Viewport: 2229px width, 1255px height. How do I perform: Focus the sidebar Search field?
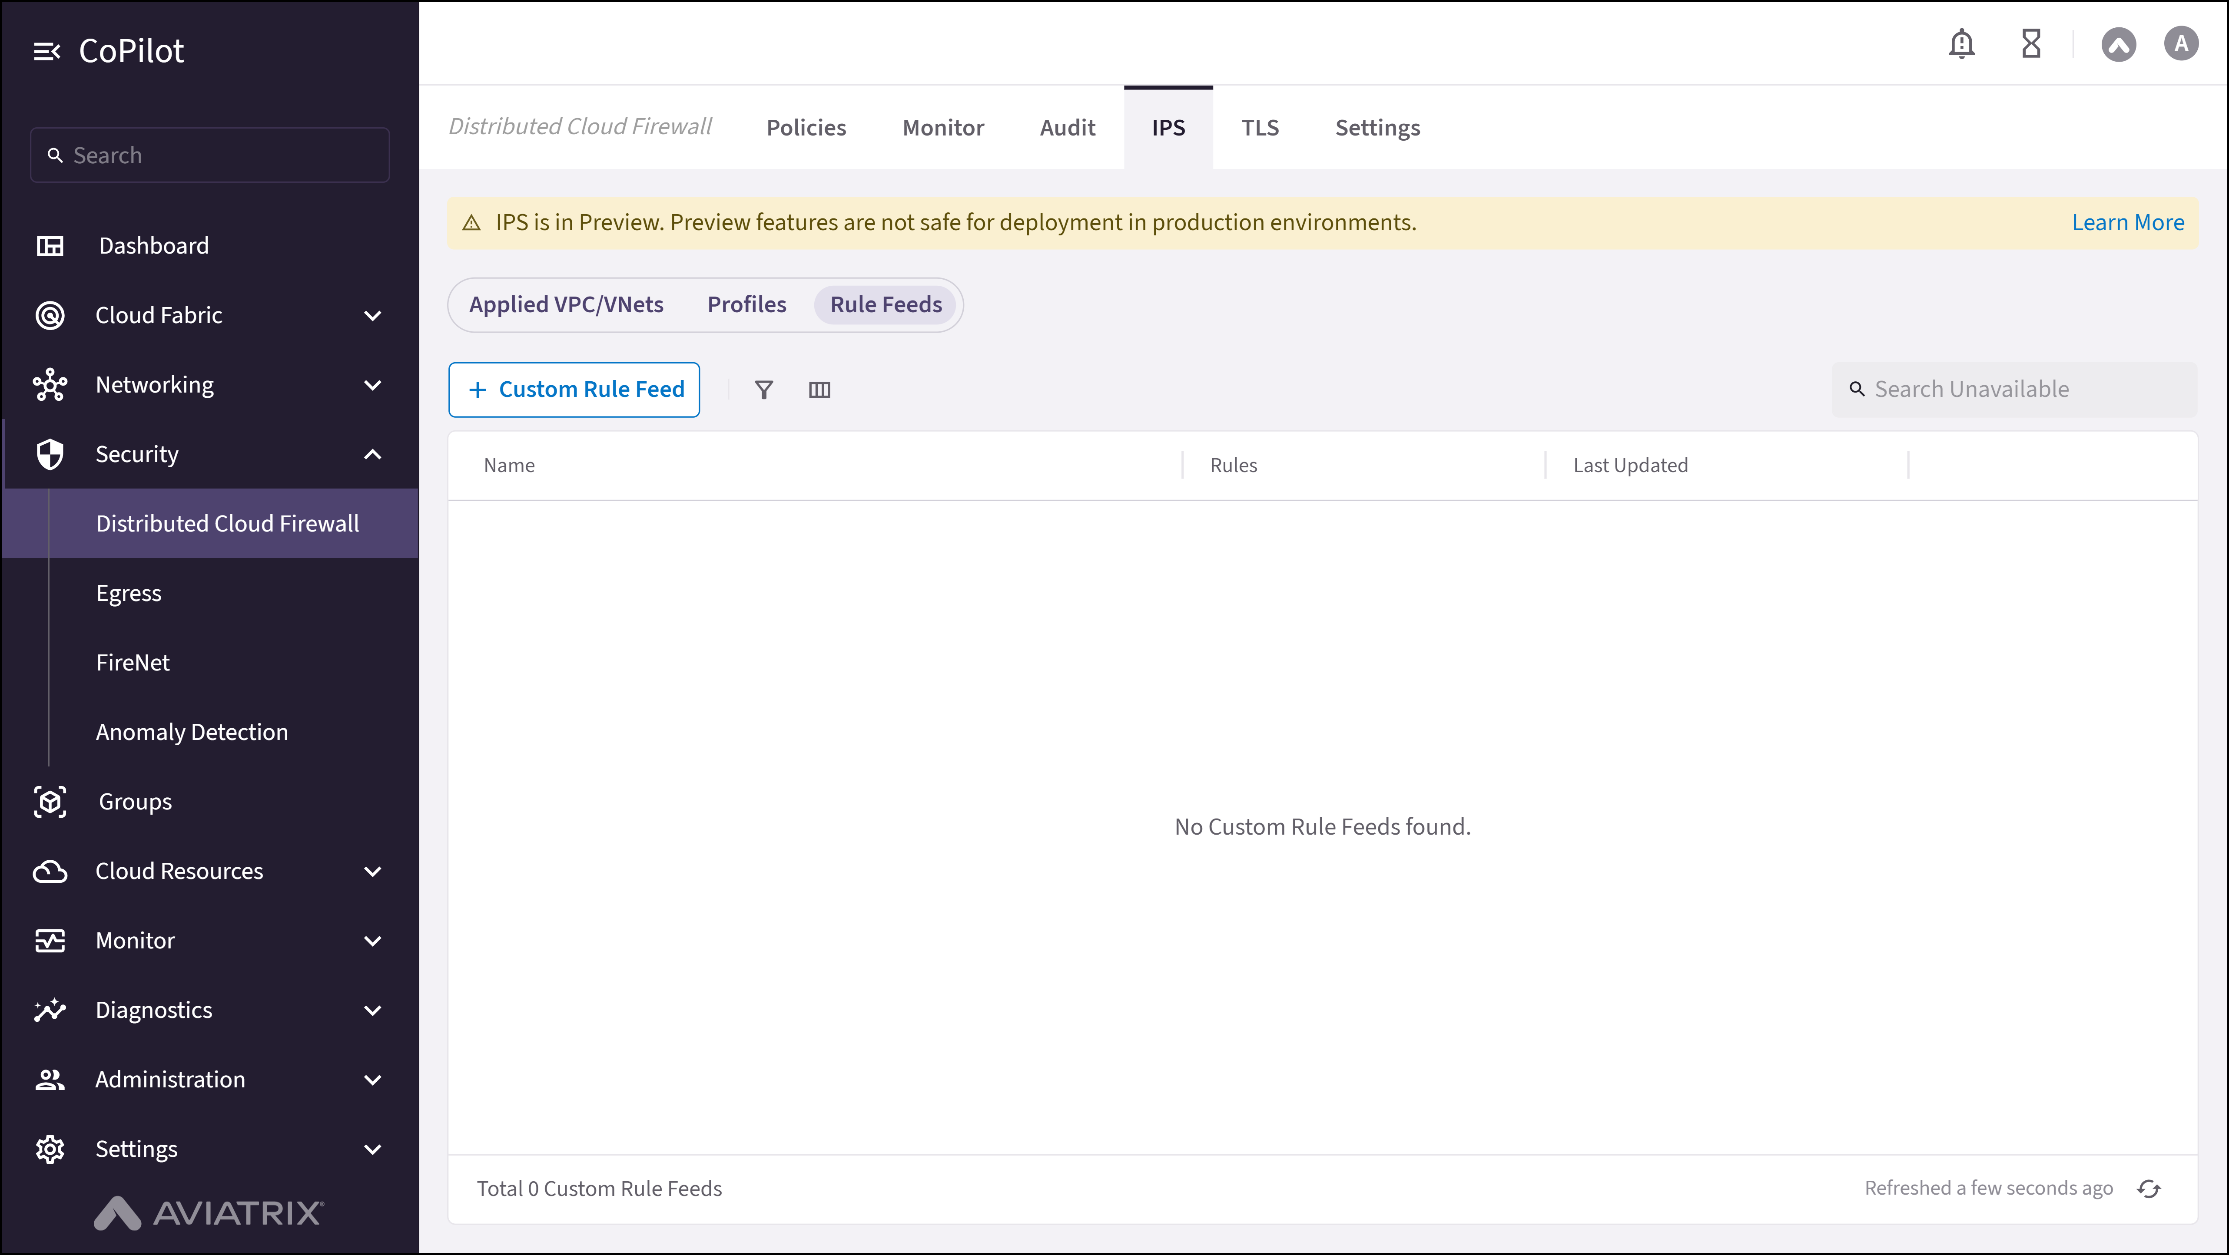click(x=209, y=156)
